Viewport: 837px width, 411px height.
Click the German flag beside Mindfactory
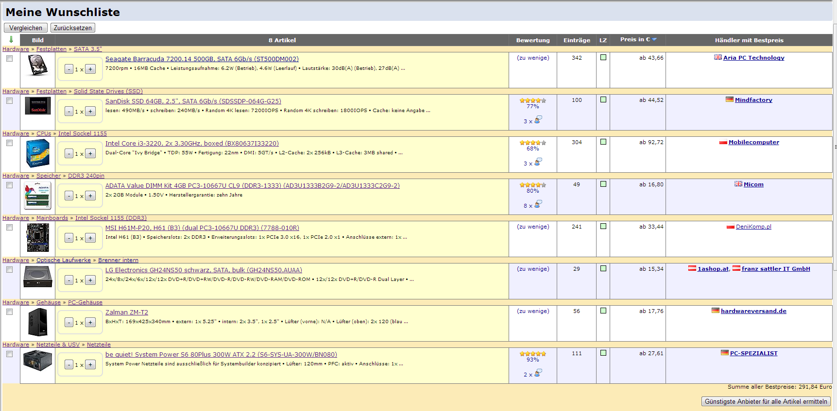tap(729, 99)
